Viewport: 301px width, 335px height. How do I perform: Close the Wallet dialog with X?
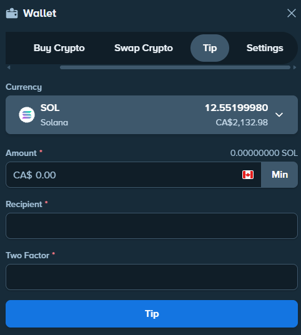(x=292, y=13)
